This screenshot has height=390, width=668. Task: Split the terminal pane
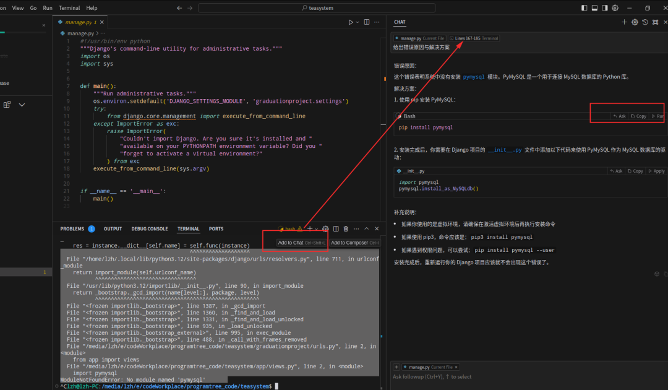tap(336, 229)
